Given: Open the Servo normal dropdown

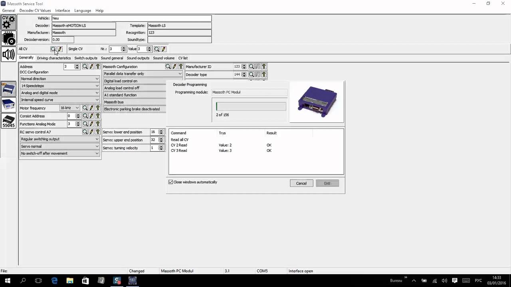Looking at the screenshot, I should [60, 146].
